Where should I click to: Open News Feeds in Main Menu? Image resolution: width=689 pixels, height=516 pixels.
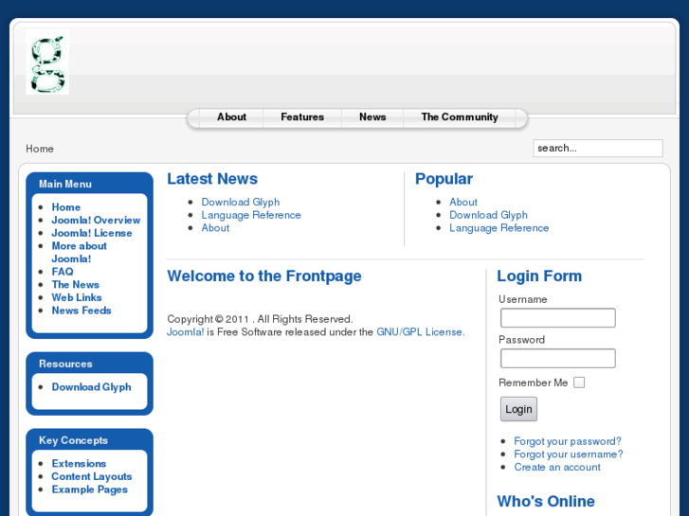[x=82, y=311]
